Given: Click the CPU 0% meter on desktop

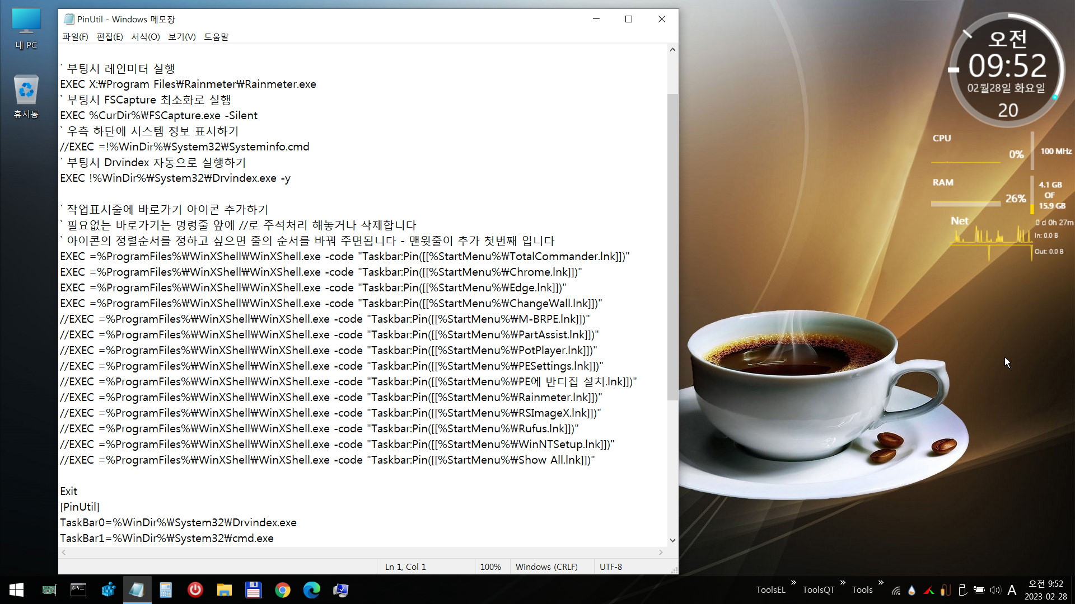Looking at the screenshot, I should [979, 152].
